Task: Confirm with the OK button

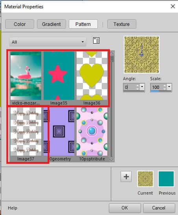Action: [125, 208]
